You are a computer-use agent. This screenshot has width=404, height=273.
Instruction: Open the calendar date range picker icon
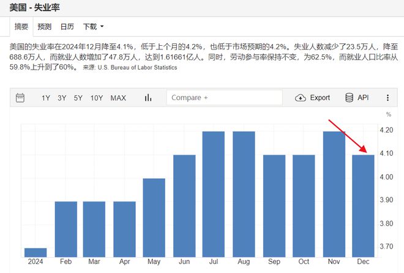point(20,98)
